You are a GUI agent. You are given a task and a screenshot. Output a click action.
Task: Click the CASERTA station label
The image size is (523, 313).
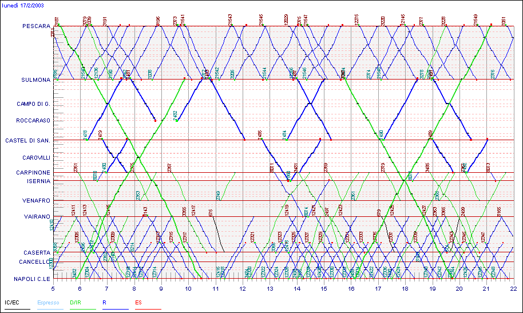coord(36,252)
